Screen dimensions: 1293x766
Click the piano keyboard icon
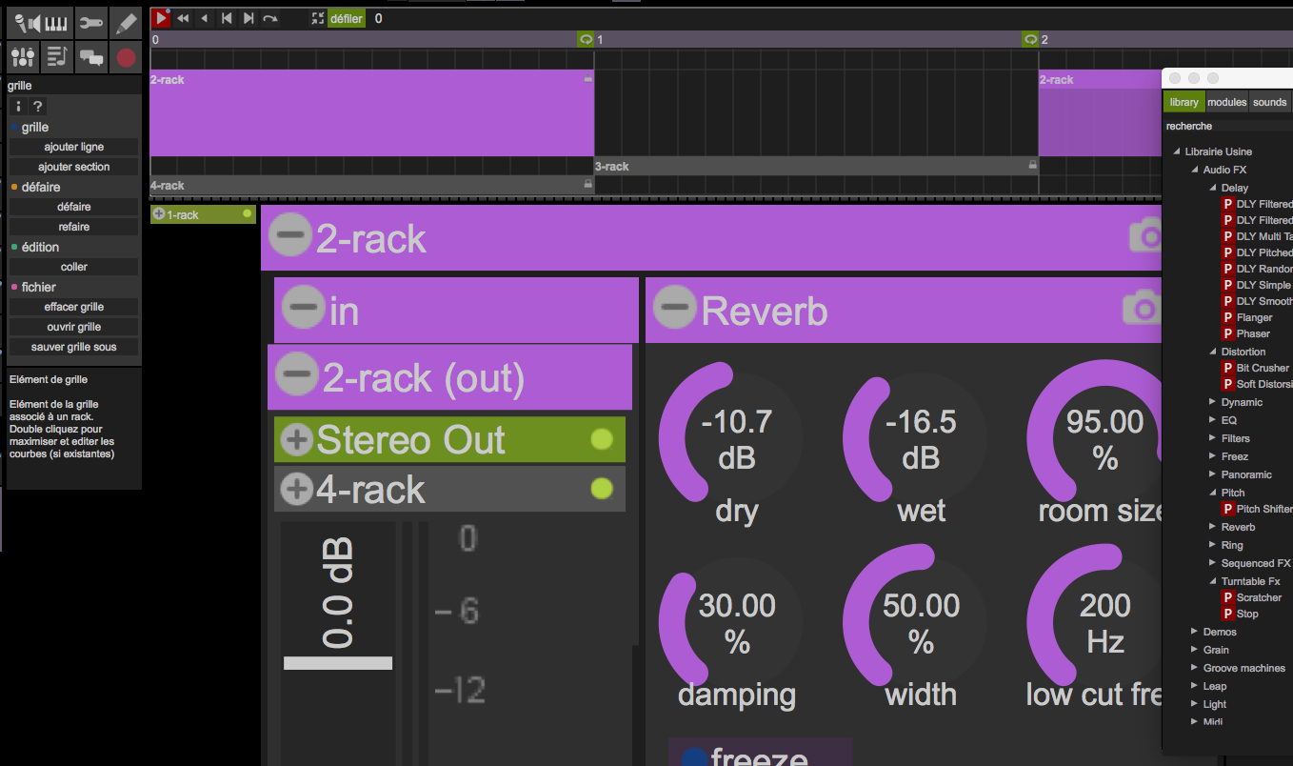[54, 22]
